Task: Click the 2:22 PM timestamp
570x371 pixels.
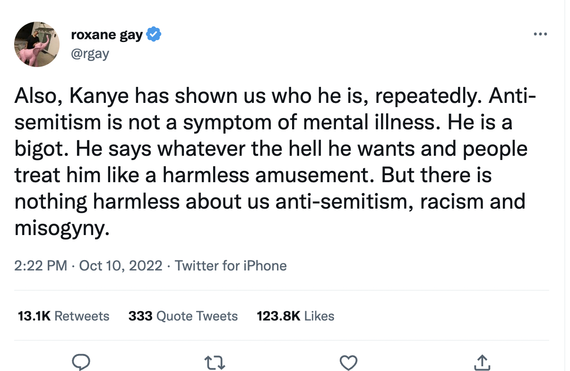Action: (41, 266)
